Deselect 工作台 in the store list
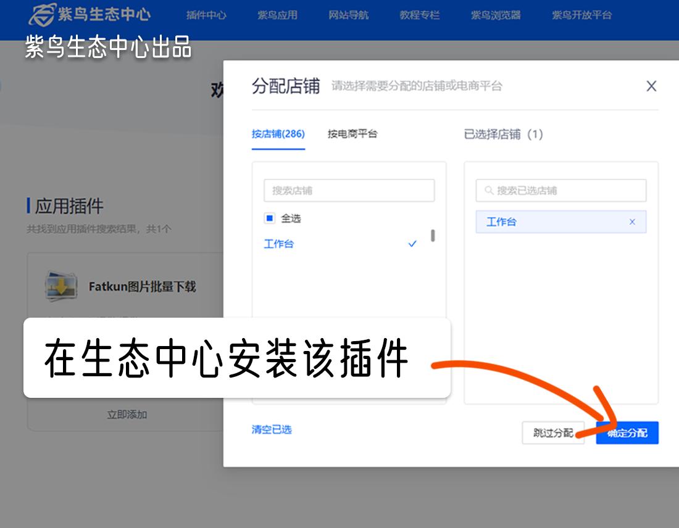The height and width of the screenshot is (528, 679). click(x=278, y=244)
